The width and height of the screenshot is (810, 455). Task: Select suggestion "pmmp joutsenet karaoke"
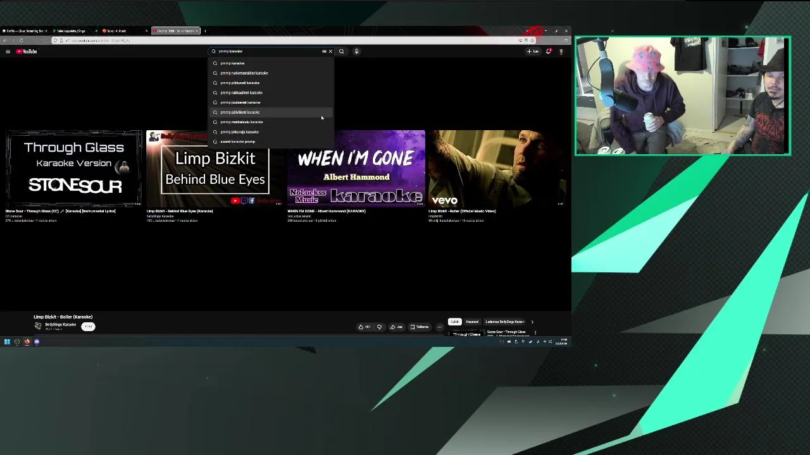tap(271, 102)
